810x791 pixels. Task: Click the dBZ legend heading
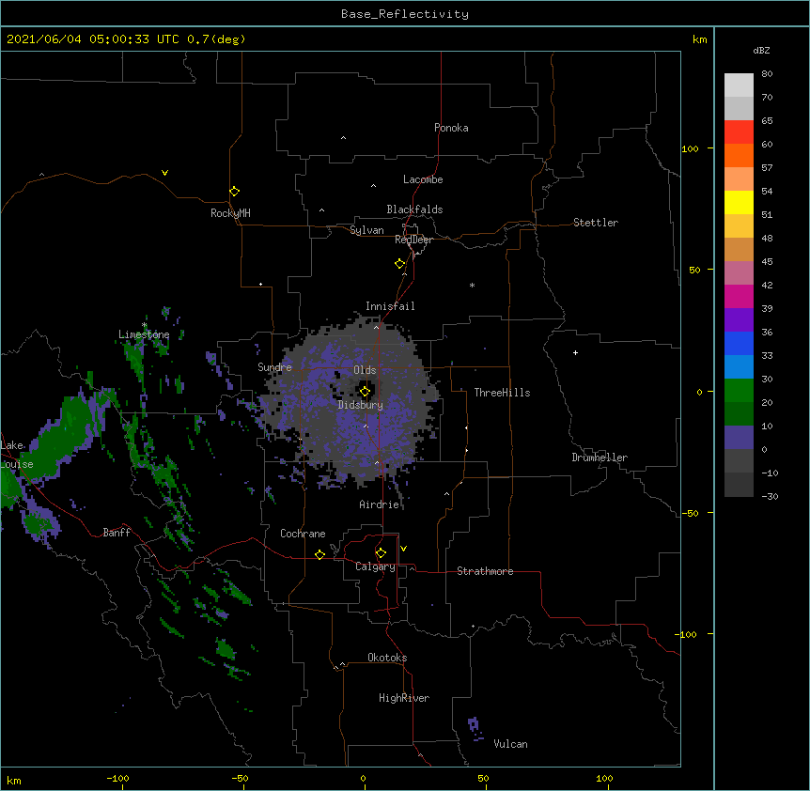761,51
